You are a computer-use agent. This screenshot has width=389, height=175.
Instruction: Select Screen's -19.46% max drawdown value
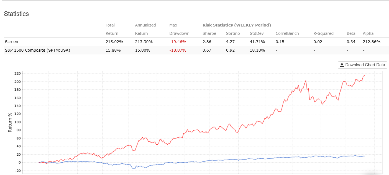click(178, 42)
